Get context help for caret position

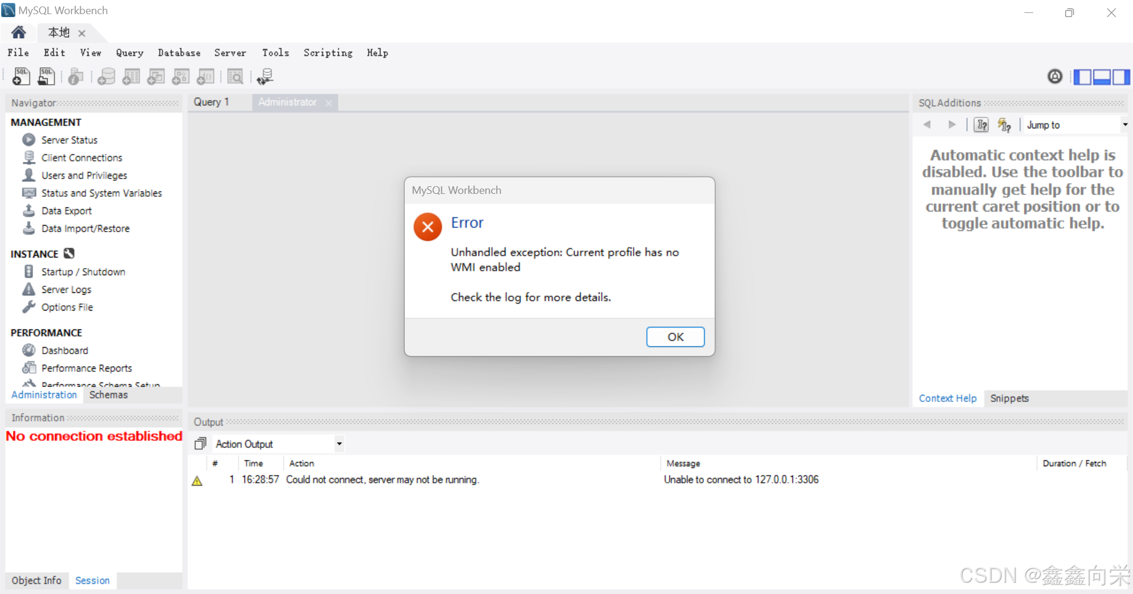coord(981,125)
